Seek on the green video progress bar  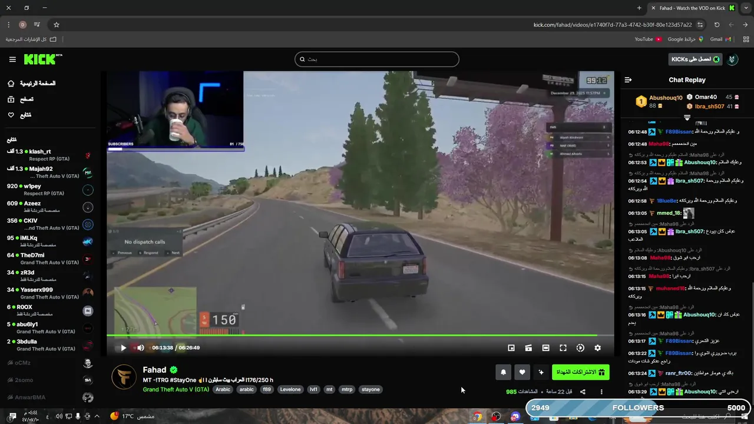coord(360,336)
